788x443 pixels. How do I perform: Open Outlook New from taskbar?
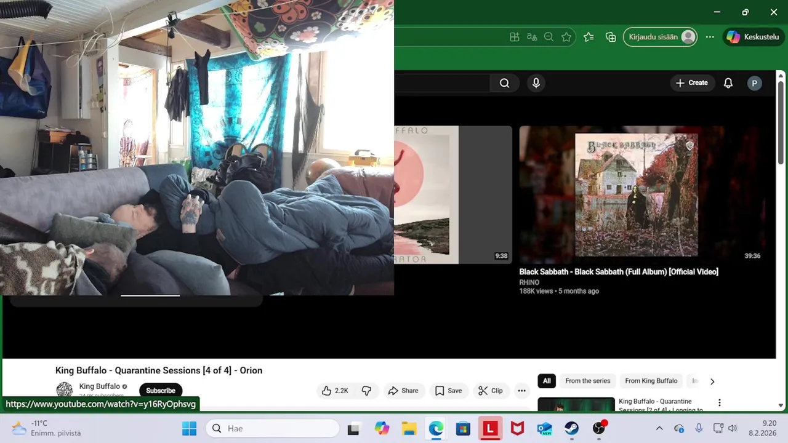coord(544,428)
